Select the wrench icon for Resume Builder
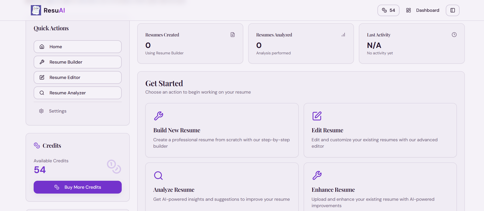The image size is (484, 211). tap(42, 62)
